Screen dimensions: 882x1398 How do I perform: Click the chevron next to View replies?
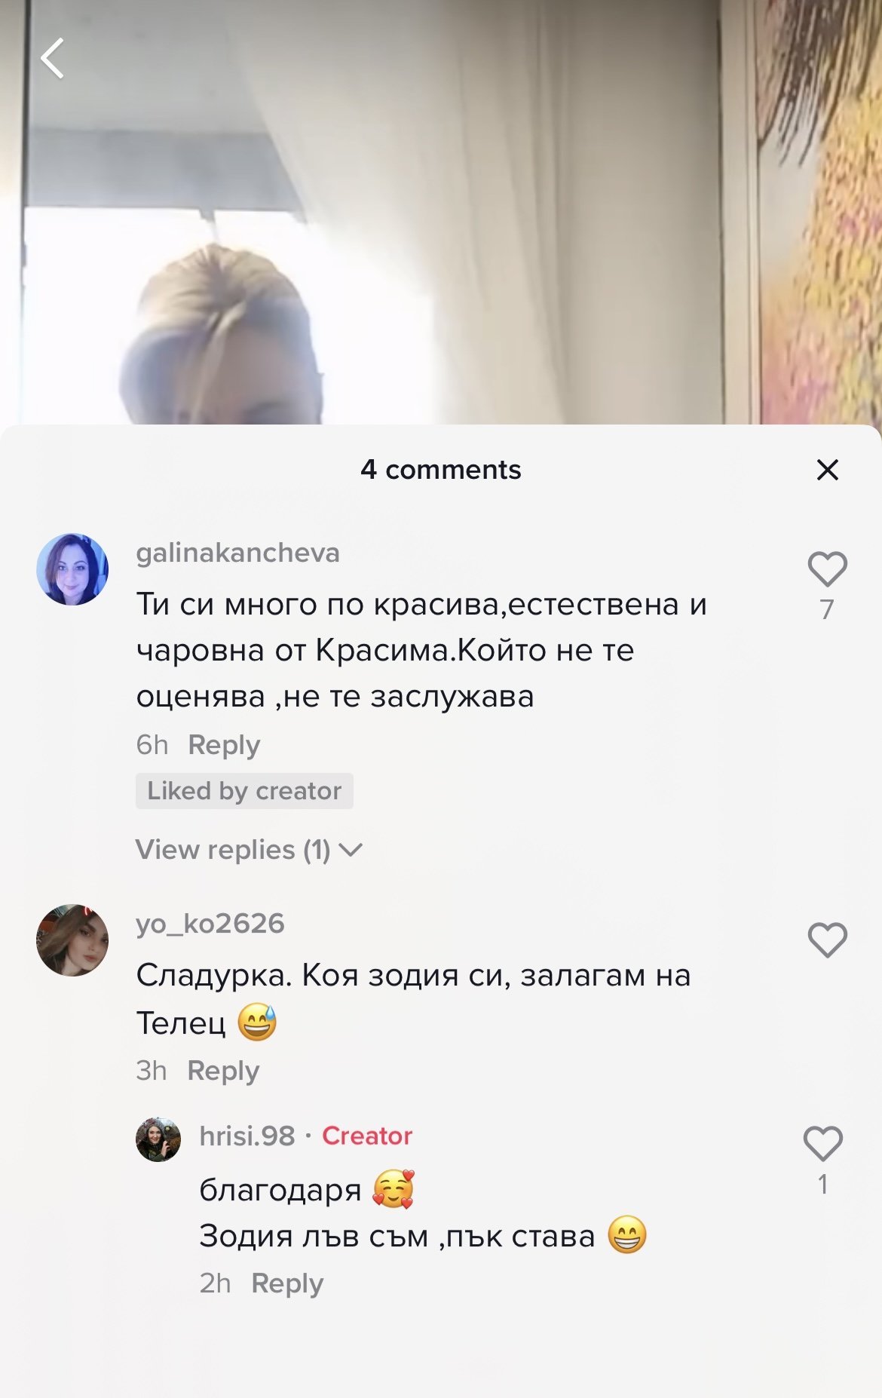(x=351, y=851)
